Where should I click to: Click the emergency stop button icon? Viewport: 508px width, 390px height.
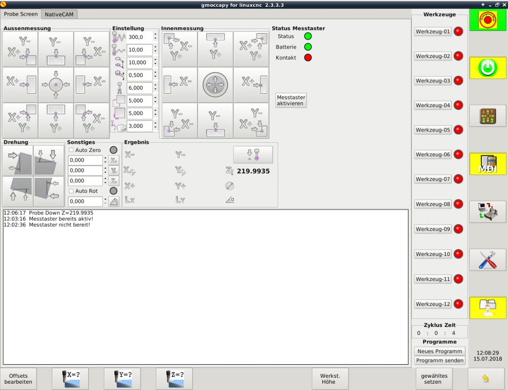tap(488, 20)
